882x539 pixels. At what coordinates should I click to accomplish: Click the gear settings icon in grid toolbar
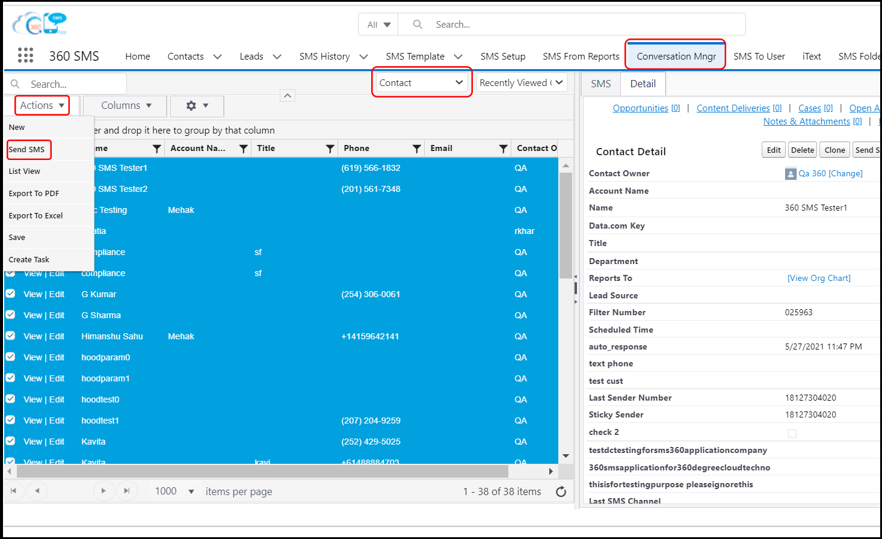(191, 105)
